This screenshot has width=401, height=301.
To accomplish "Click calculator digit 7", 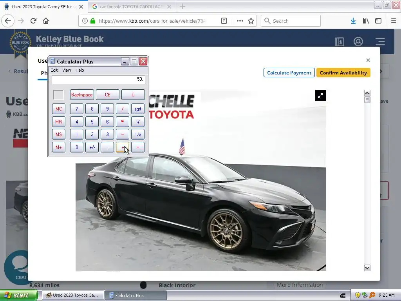I will tap(77, 109).
